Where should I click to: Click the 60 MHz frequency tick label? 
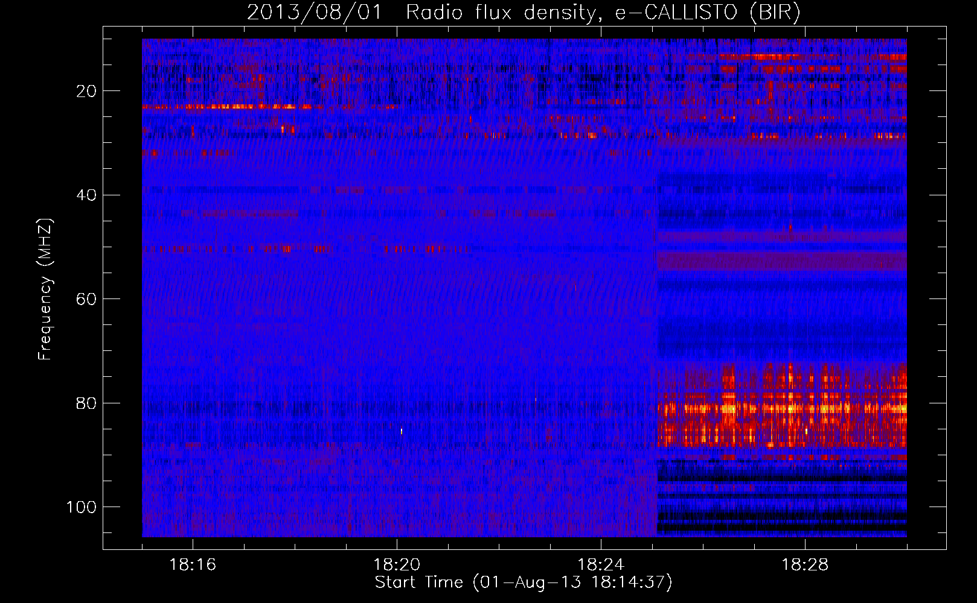point(87,299)
